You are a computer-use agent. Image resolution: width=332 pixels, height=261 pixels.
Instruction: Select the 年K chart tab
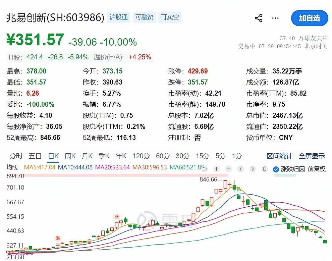point(121,156)
